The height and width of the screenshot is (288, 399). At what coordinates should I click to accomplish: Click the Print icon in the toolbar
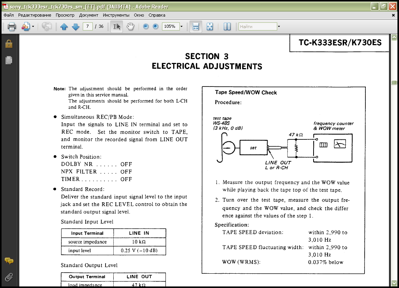point(12,27)
